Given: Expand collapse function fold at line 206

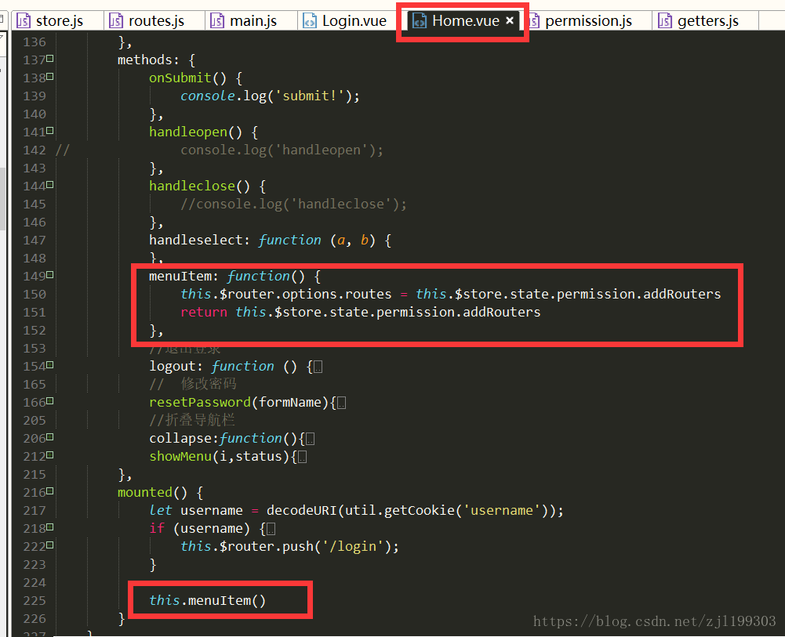Looking at the screenshot, I should [x=50, y=437].
